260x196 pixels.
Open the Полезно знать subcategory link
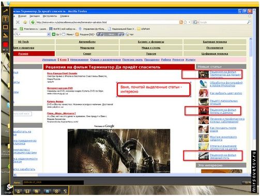132,59
